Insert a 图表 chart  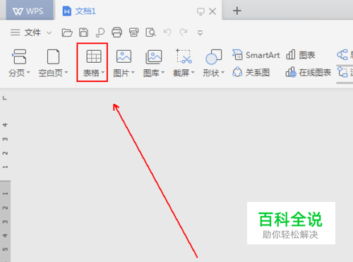coord(301,55)
